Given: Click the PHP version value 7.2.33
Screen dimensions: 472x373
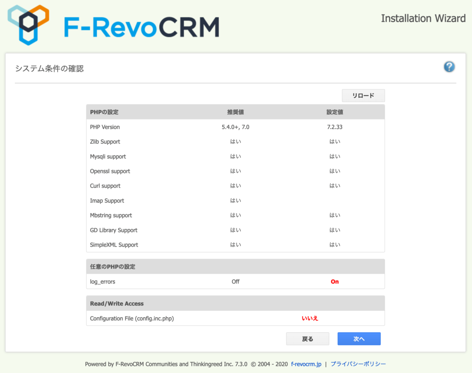Looking at the screenshot, I should (335, 127).
